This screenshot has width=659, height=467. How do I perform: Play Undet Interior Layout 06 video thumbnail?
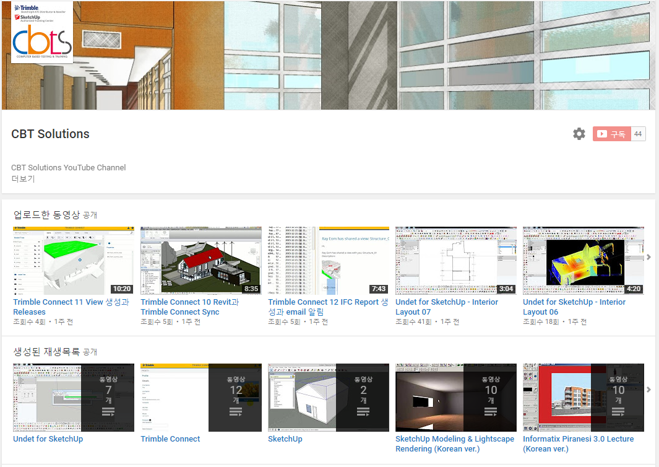coord(584,260)
